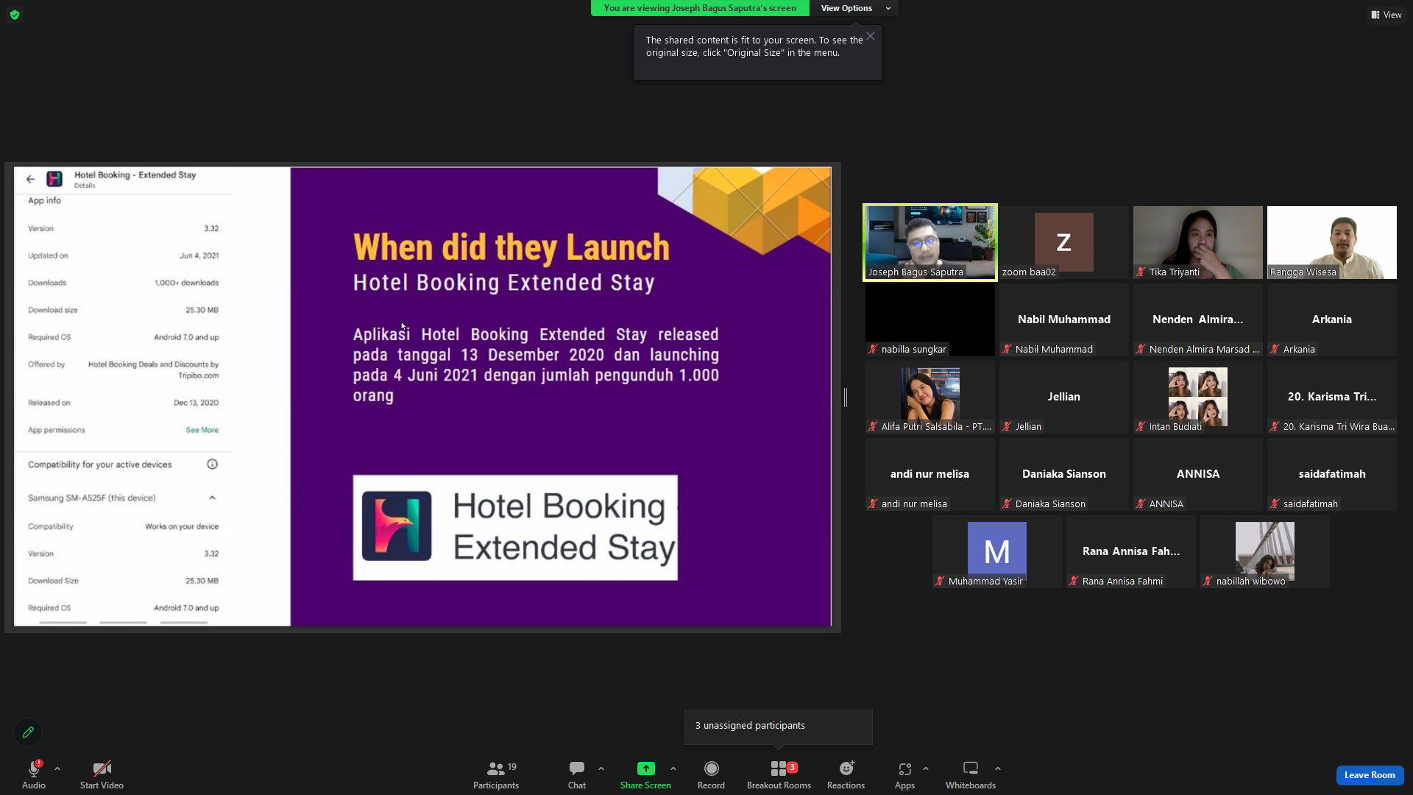Screen dimensions: 1413x795
Task: Expand the share screen options caret
Action: [673, 768]
